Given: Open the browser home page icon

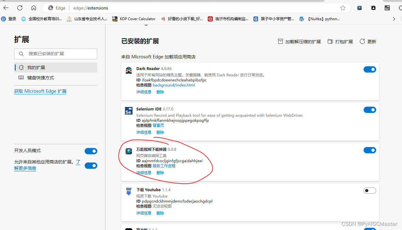Looking at the screenshot, I should 34,8.
